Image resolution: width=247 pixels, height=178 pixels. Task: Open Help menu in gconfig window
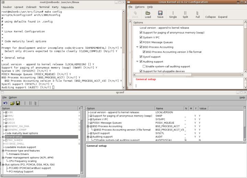tap(150, 7)
